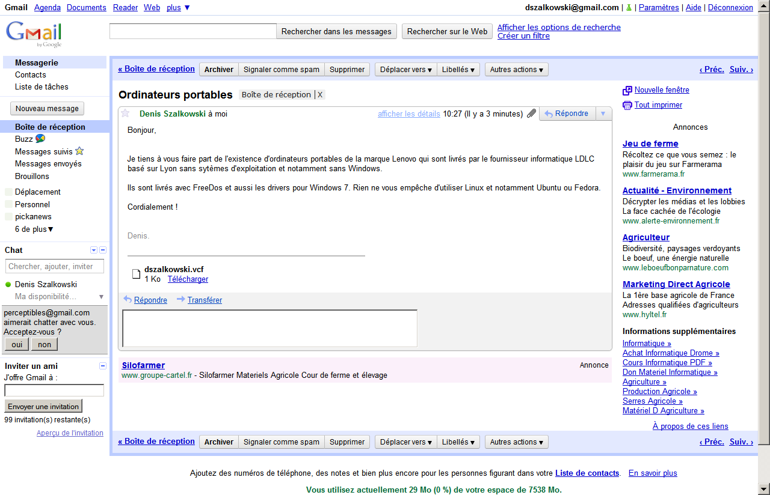Click afficher les détails link

(409, 114)
